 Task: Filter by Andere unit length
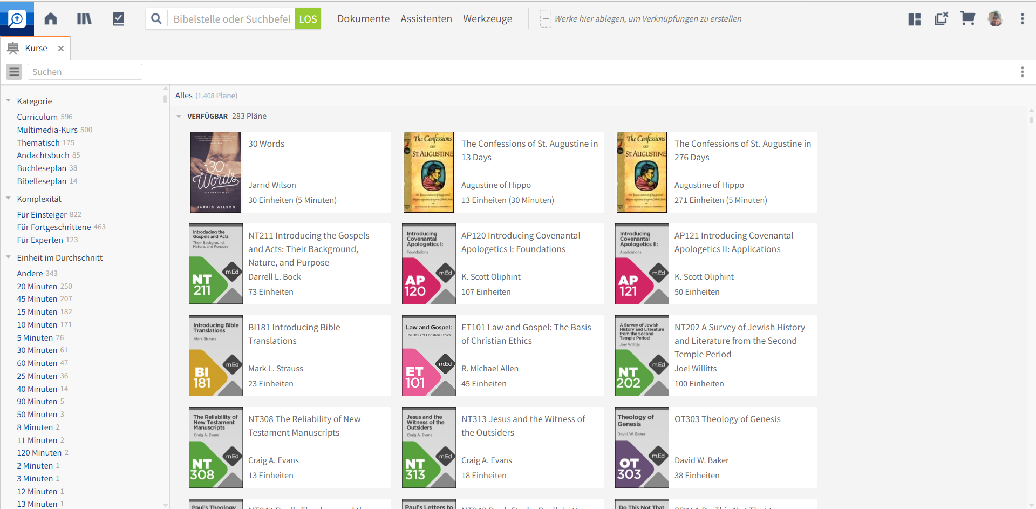pyautogui.click(x=30, y=274)
